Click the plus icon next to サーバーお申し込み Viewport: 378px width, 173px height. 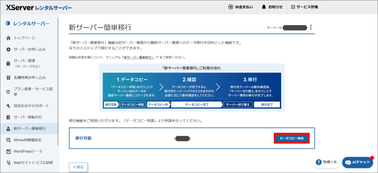point(8,49)
